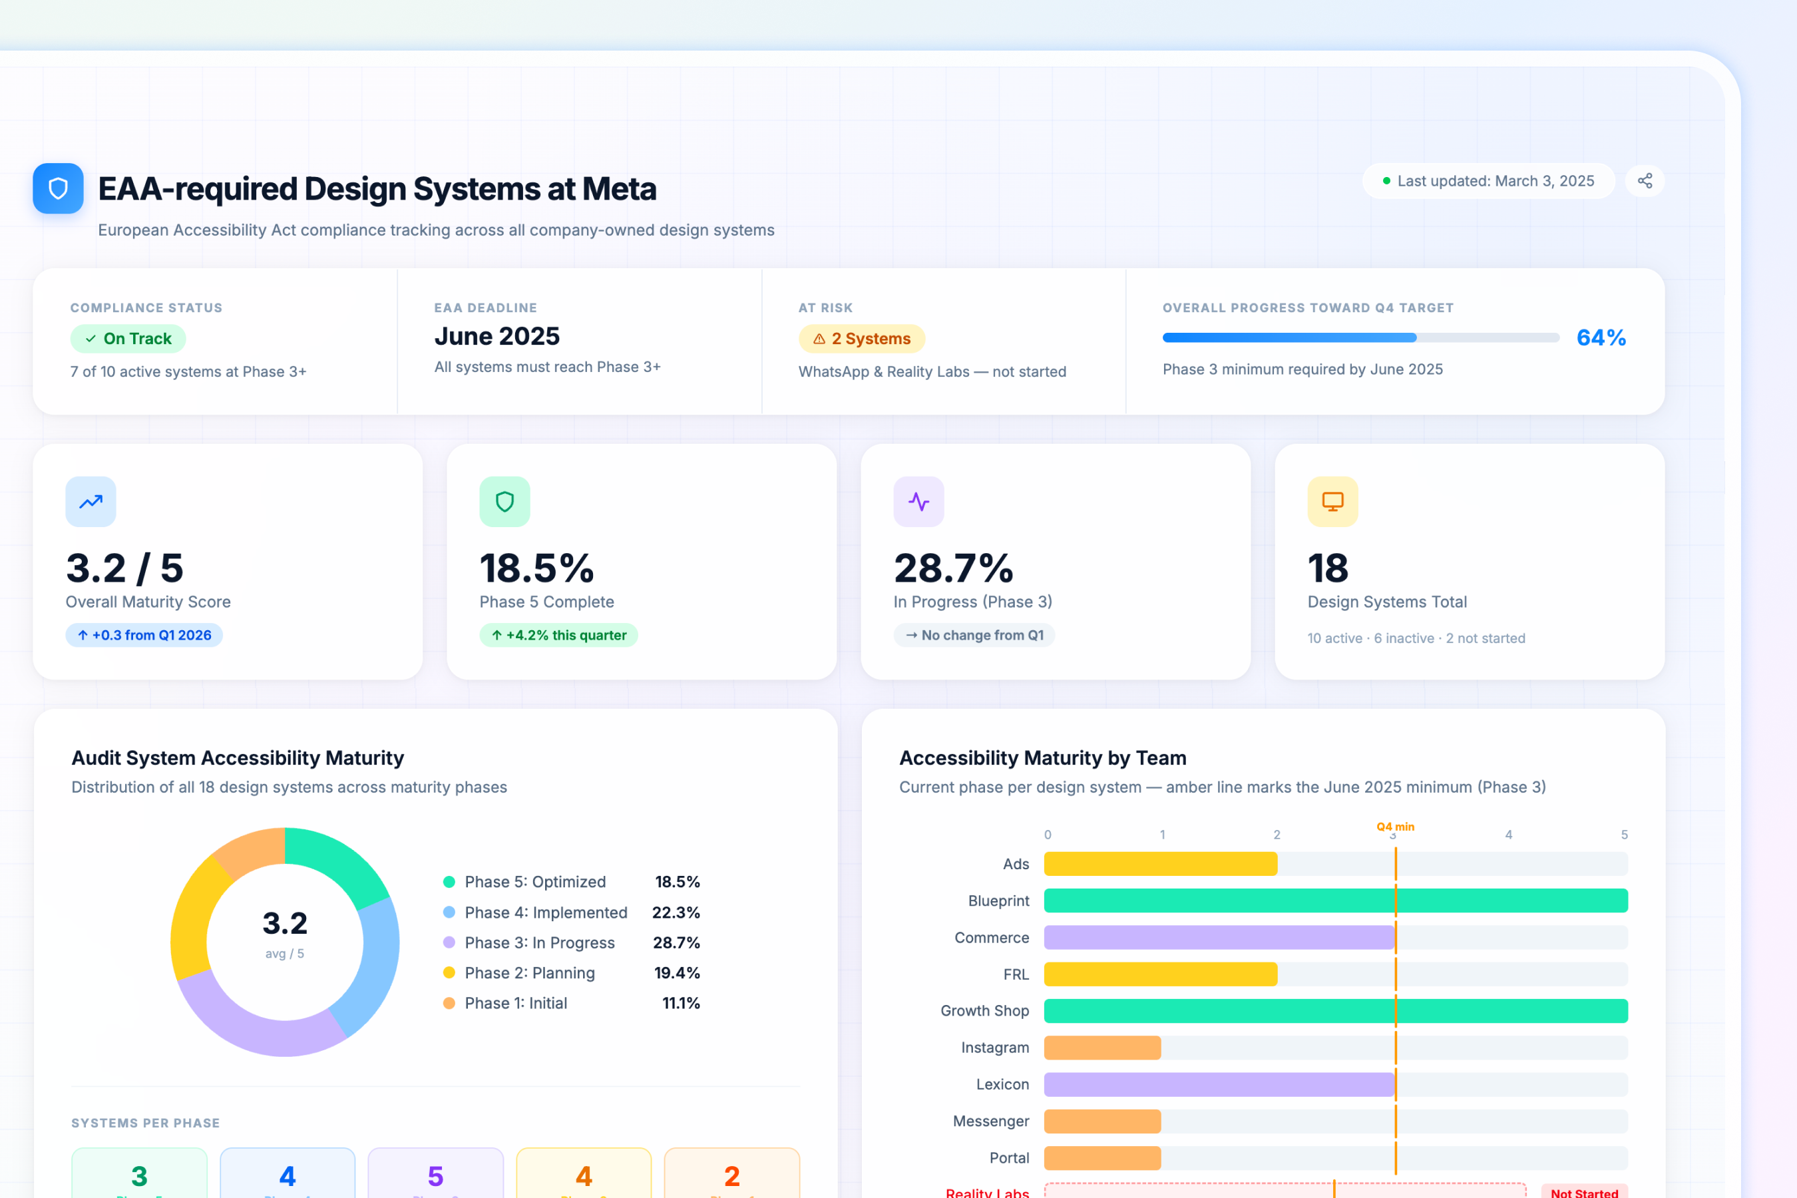
Task: Select the 28.7% In Progress card value
Action: point(954,568)
